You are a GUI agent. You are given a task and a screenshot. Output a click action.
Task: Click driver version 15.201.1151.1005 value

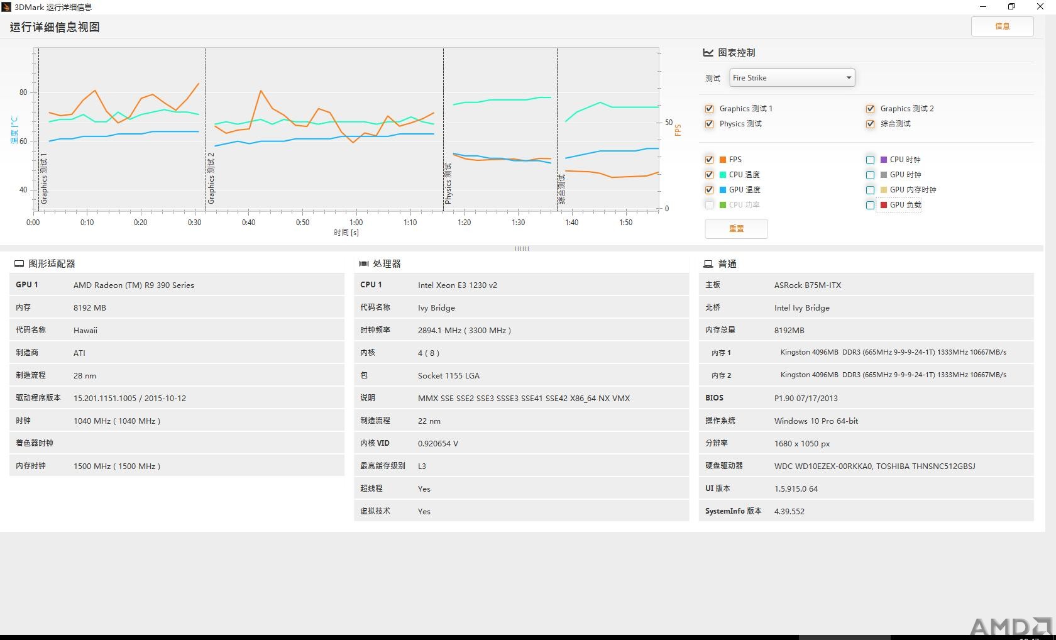[129, 399]
